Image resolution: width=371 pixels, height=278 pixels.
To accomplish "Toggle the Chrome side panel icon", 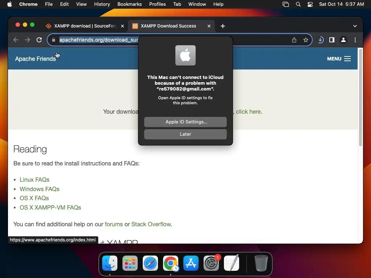I will [332, 40].
